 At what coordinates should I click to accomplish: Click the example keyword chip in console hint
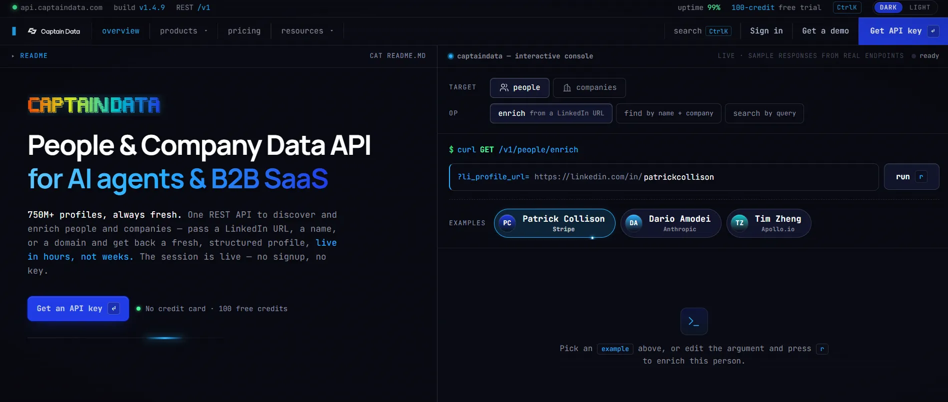point(615,349)
